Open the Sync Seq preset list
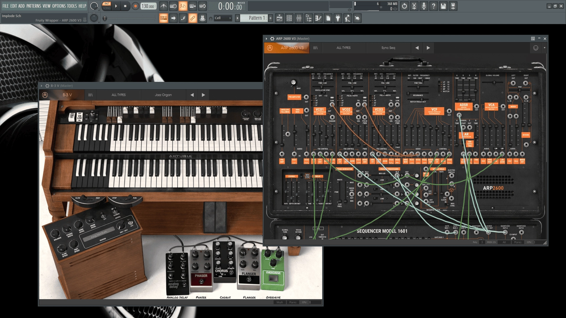Screen dimensions: 566x318 pos(388,48)
